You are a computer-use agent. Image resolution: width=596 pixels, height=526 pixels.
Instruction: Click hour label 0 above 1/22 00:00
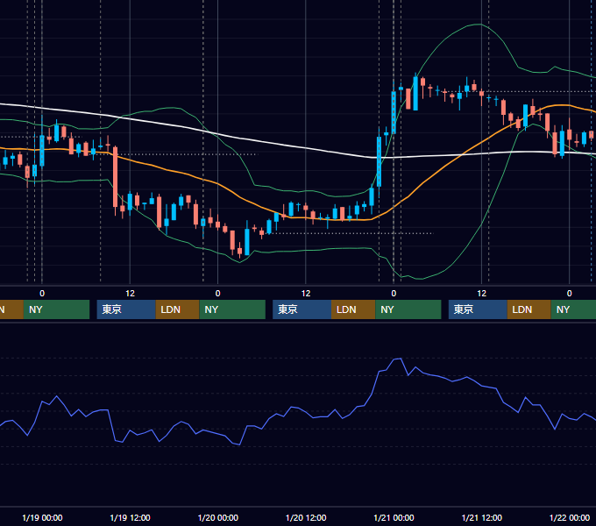point(570,294)
